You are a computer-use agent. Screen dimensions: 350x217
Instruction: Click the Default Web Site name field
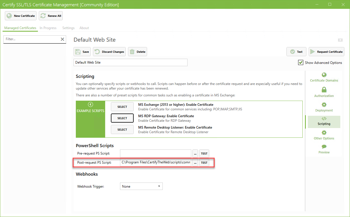point(131,62)
